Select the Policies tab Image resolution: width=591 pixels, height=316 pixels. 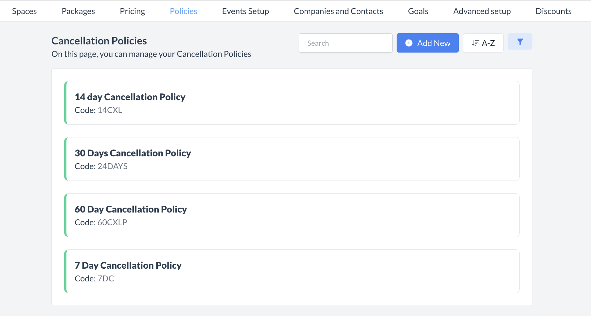tap(184, 11)
